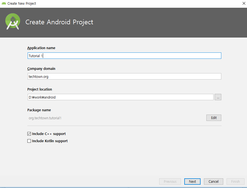Click the Package name label
The height and width of the screenshot is (188, 247).
click(x=39, y=110)
